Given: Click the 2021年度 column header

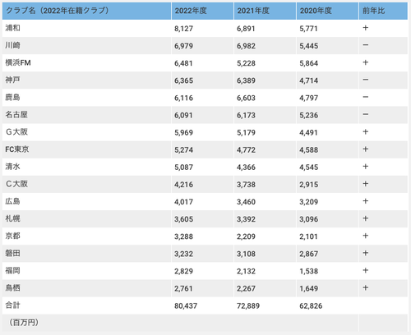Looking at the screenshot, I should [x=265, y=11].
